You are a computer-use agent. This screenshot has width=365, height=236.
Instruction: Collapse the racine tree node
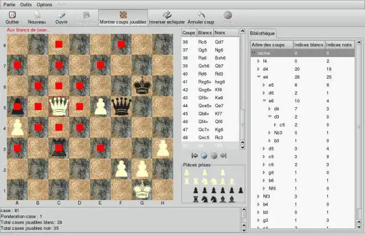point(253,53)
